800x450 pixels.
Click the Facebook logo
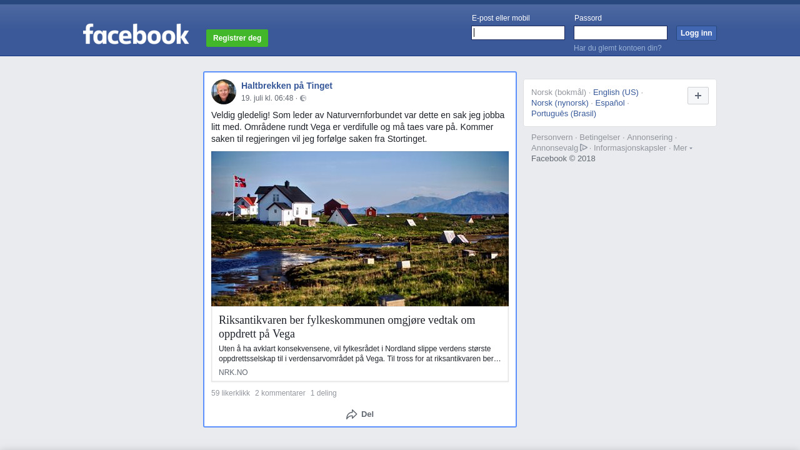pyautogui.click(x=136, y=34)
